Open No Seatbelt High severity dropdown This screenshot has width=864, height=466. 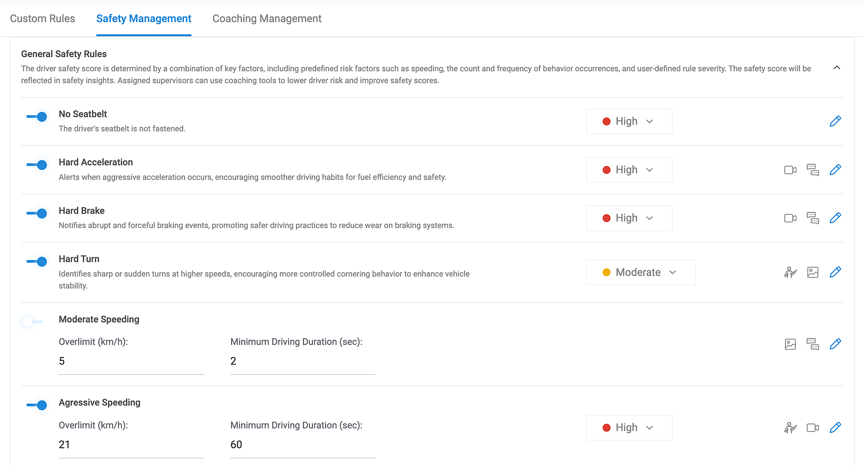[629, 121]
